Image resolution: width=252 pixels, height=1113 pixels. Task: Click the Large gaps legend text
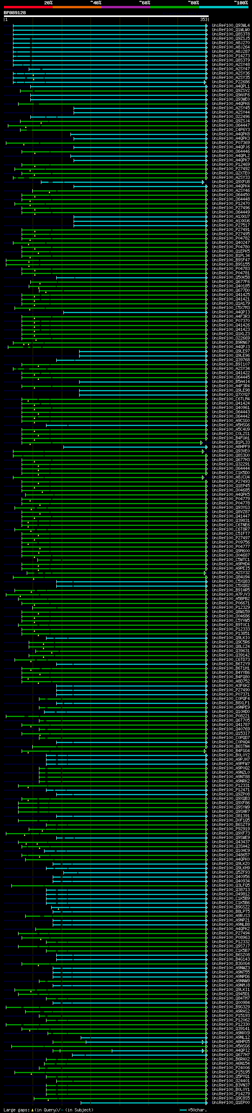point(48,1110)
